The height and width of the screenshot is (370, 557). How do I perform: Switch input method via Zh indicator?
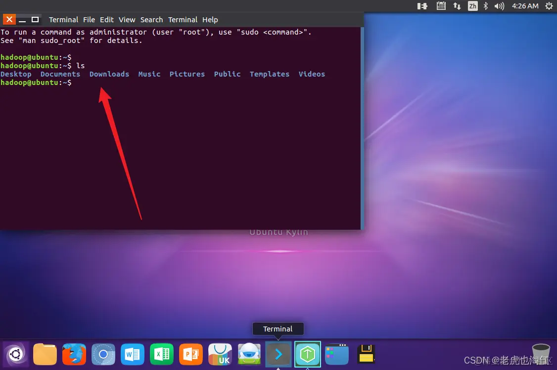472,6
